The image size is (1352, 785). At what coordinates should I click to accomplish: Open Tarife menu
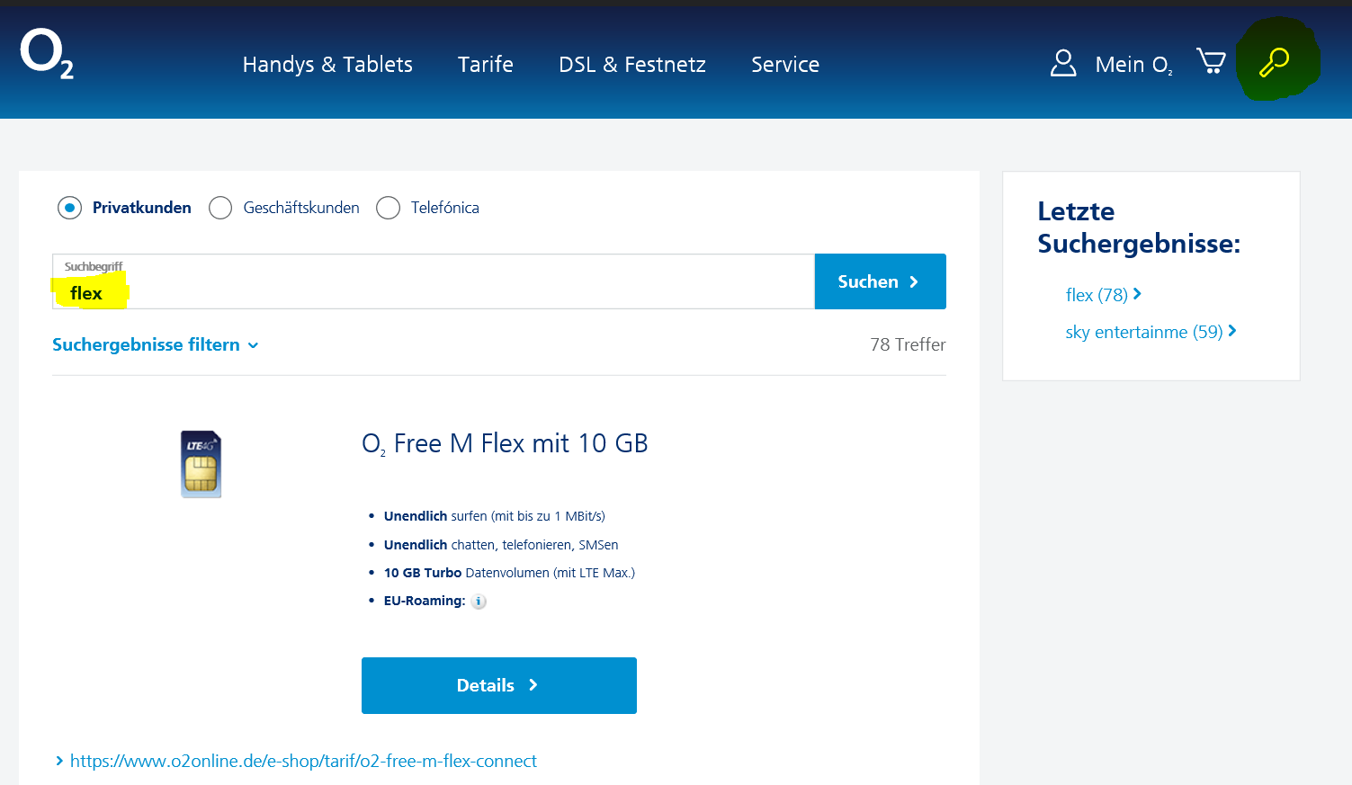click(486, 65)
